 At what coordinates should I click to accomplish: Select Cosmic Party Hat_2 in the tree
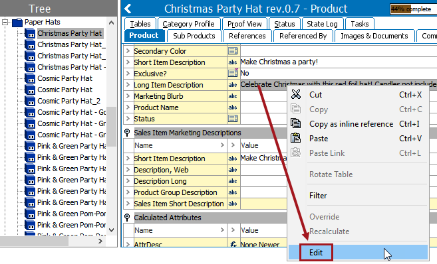(x=69, y=101)
